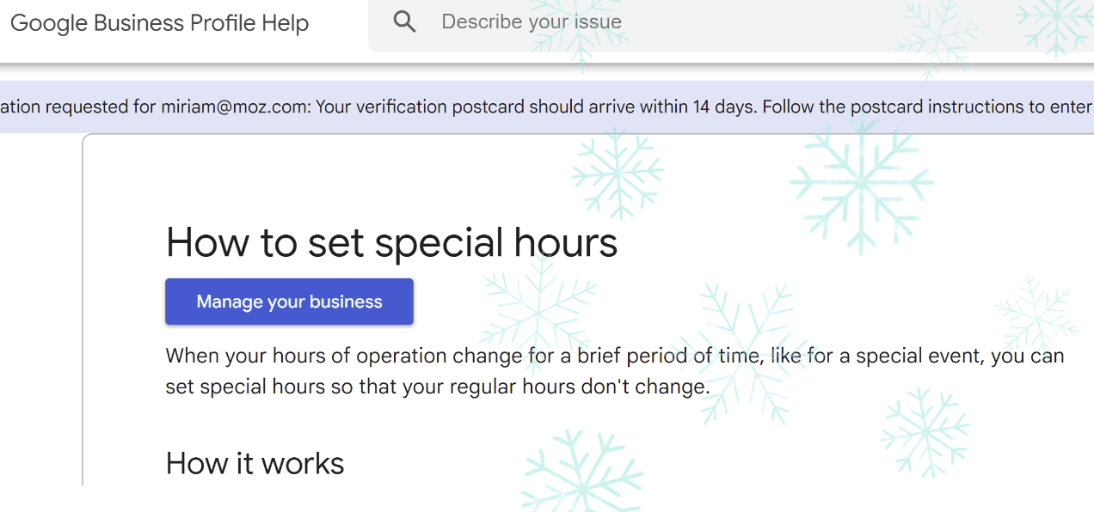
Task: Click the largest snowflake right of the heading
Action: 861,182
